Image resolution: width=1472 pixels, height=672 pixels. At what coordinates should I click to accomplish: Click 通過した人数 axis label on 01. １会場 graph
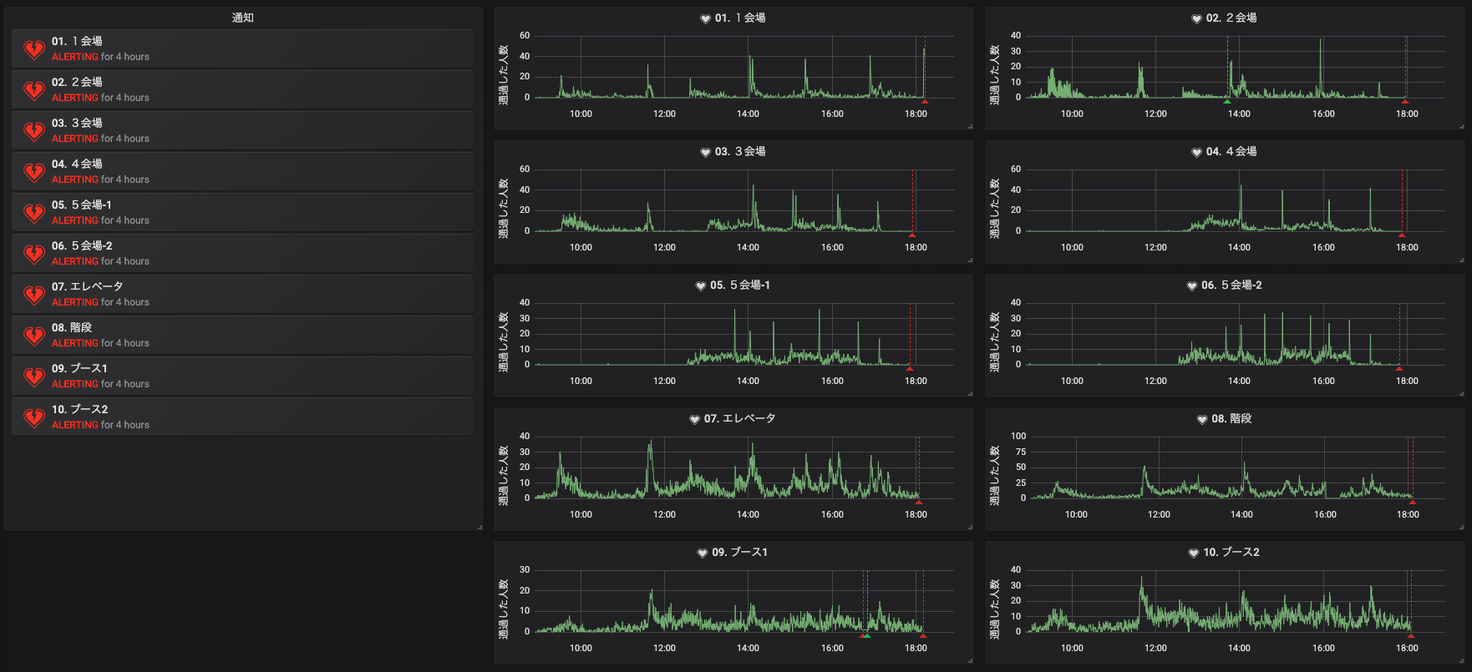[x=504, y=75]
